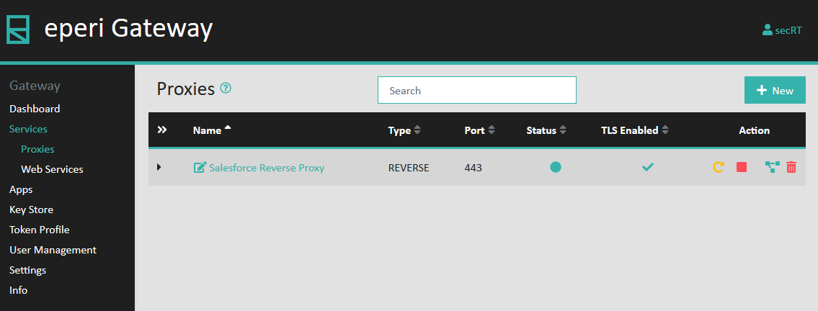Click the eperi Gateway title text

[128, 29]
